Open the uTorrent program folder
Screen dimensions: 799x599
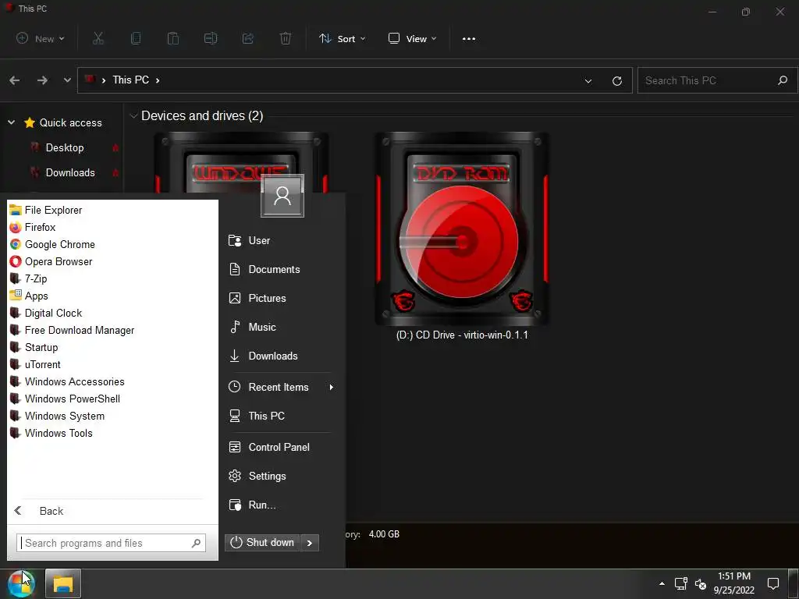click(35, 365)
